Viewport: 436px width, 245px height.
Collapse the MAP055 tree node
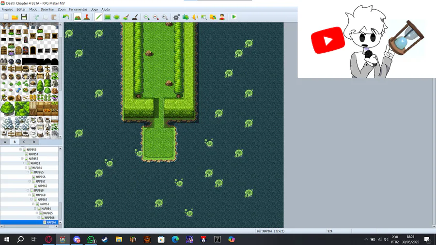[x=28, y=172]
